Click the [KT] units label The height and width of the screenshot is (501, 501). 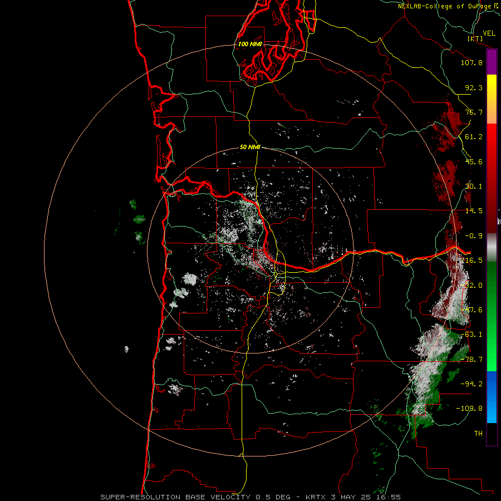coord(475,38)
